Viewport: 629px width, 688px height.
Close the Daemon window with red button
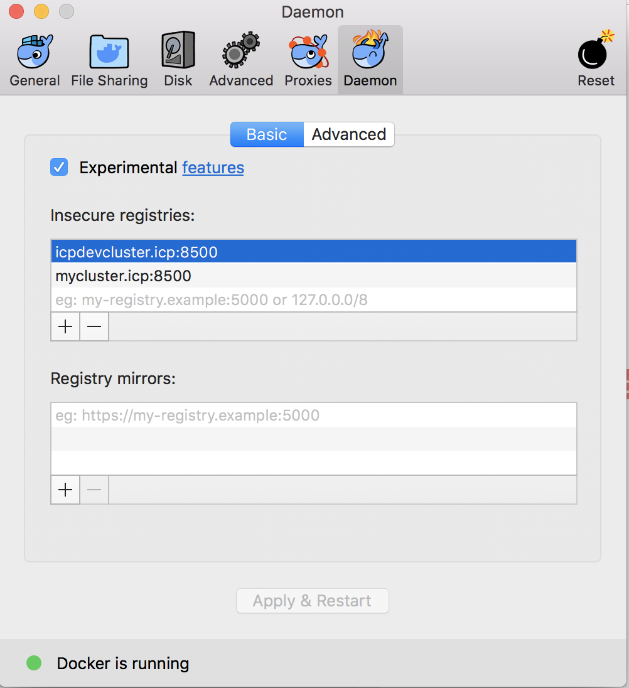(x=16, y=11)
